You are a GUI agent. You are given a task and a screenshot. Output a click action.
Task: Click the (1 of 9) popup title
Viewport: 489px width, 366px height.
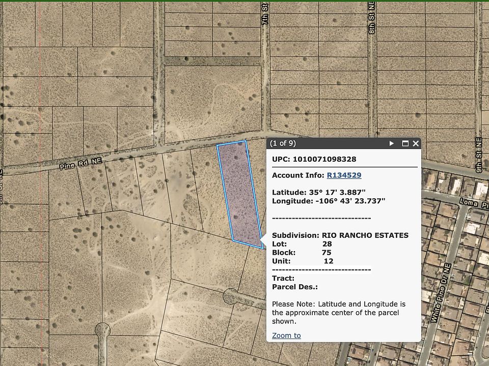(x=283, y=143)
